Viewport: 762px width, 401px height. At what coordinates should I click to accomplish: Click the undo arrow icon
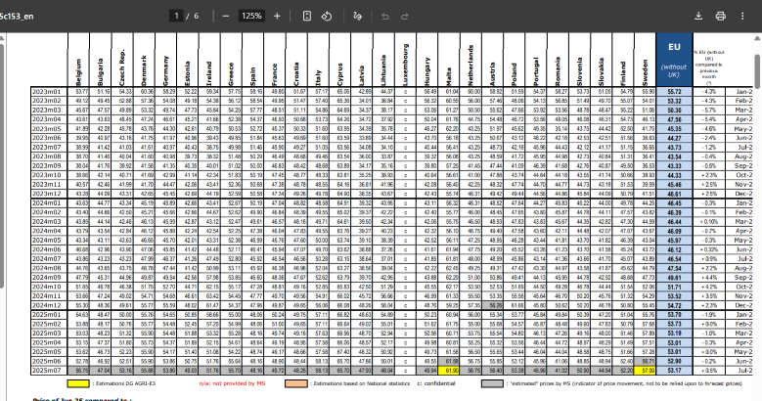coord(385,16)
